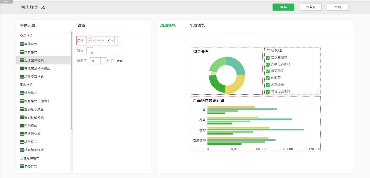The height and width of the screenshot is (178, 370).
Task: Click the 图例格式 item icon
Action: coord(22,126)
